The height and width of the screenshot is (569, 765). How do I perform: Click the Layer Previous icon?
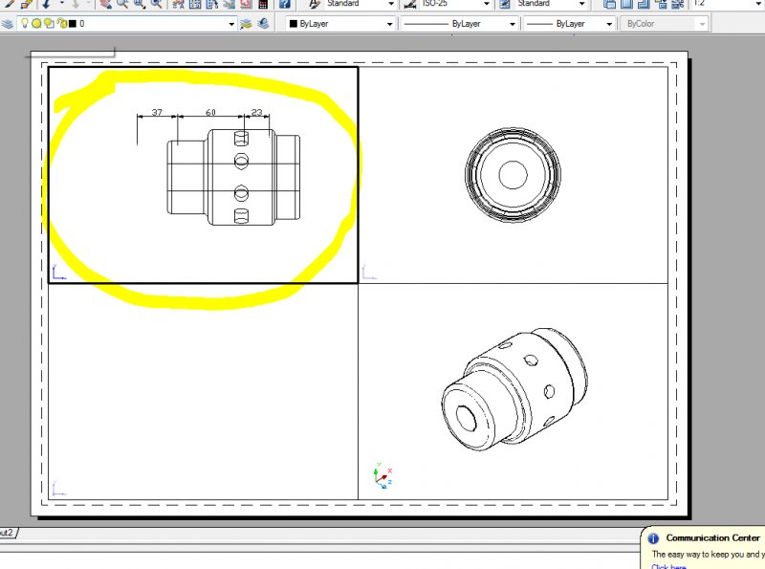click(263, 23)
